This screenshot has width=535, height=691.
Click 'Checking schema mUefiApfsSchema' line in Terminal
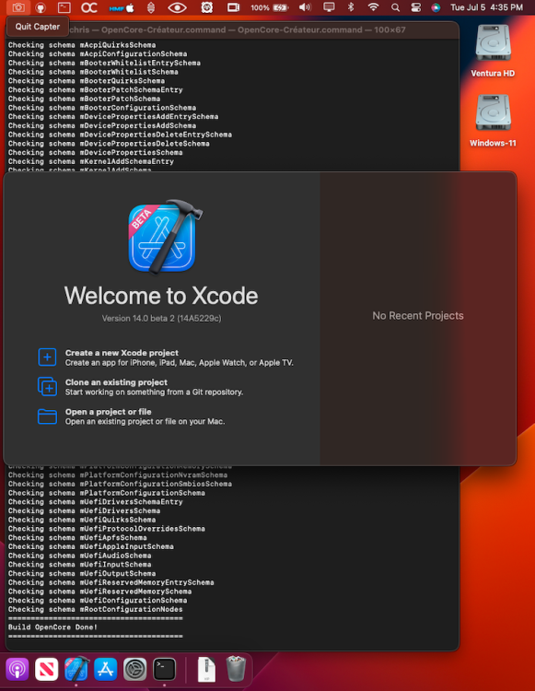point(77,538)
